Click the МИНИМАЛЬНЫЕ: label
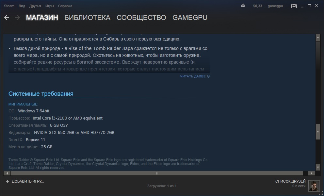Image resolution: width=324 pixels, height=196 pixels. (x=23, y=104)
